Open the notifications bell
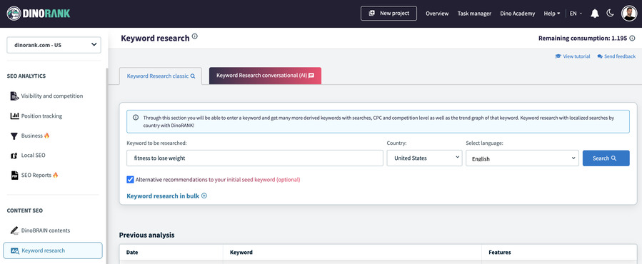Screen dimensions: 642x264 (594, 14)
